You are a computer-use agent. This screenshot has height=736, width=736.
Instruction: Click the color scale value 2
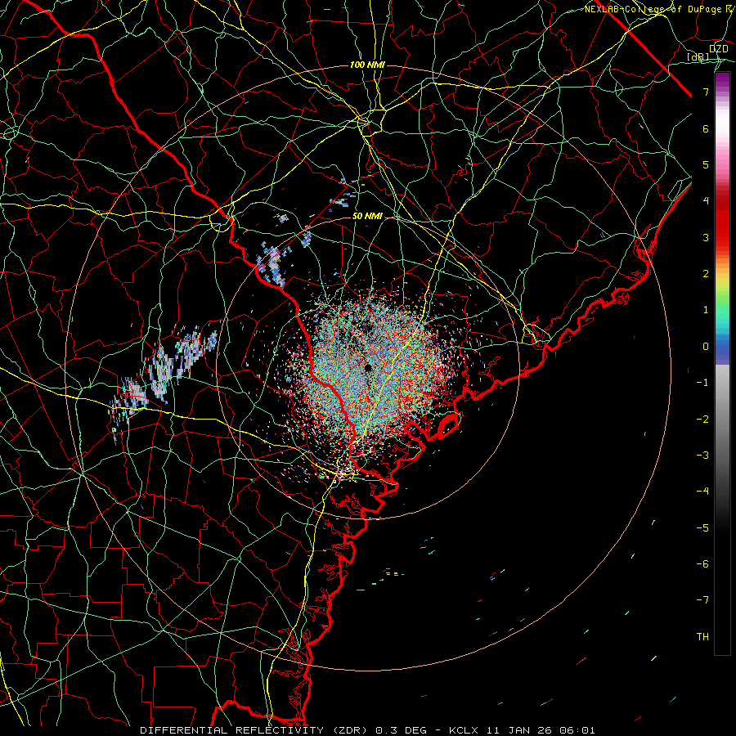pyautogui.click(x=706, y=274)
